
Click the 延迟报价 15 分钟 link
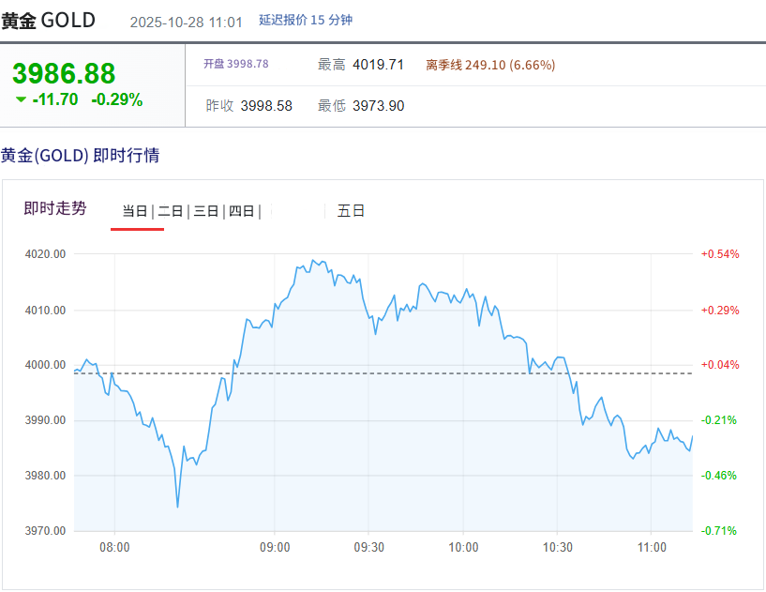[x=306, y=20]
